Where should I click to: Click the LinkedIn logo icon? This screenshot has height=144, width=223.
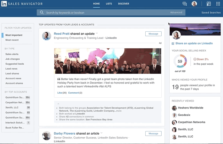coord(4,4)
